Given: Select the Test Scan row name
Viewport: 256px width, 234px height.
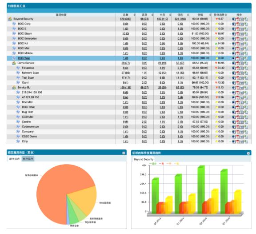Looking at the screenshot, I should (28, 78).
